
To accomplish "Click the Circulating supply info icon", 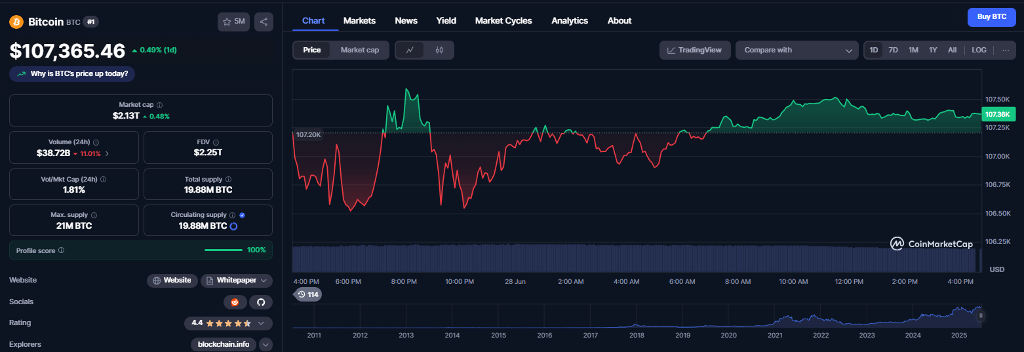I will click(x=233, y=215).
